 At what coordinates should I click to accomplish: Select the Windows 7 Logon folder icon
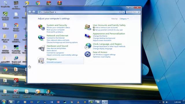coord(27,94)
